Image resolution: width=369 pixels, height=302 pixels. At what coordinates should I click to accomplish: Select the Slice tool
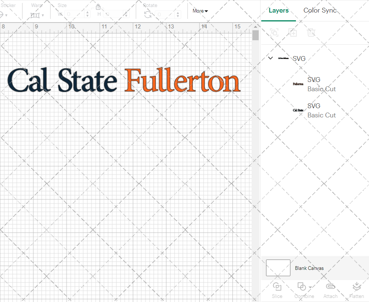[277, 290]
